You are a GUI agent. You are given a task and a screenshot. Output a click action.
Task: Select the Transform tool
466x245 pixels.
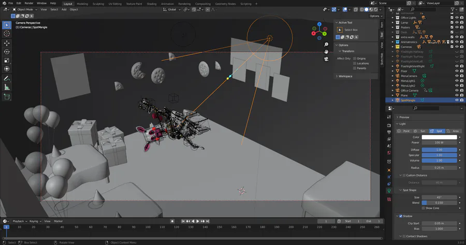(7, 69)
